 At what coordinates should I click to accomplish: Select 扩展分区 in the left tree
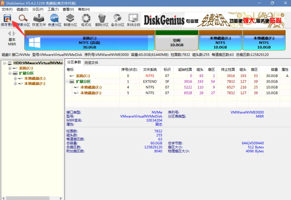click(26, 73)
